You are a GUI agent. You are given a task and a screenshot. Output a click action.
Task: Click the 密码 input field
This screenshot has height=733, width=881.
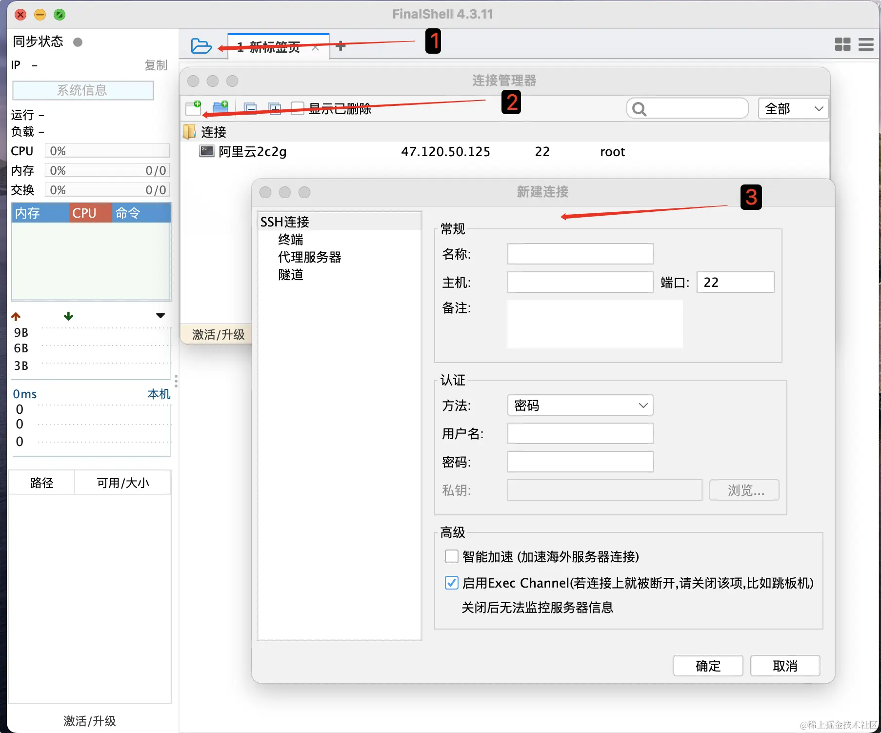tap(580, 462)
